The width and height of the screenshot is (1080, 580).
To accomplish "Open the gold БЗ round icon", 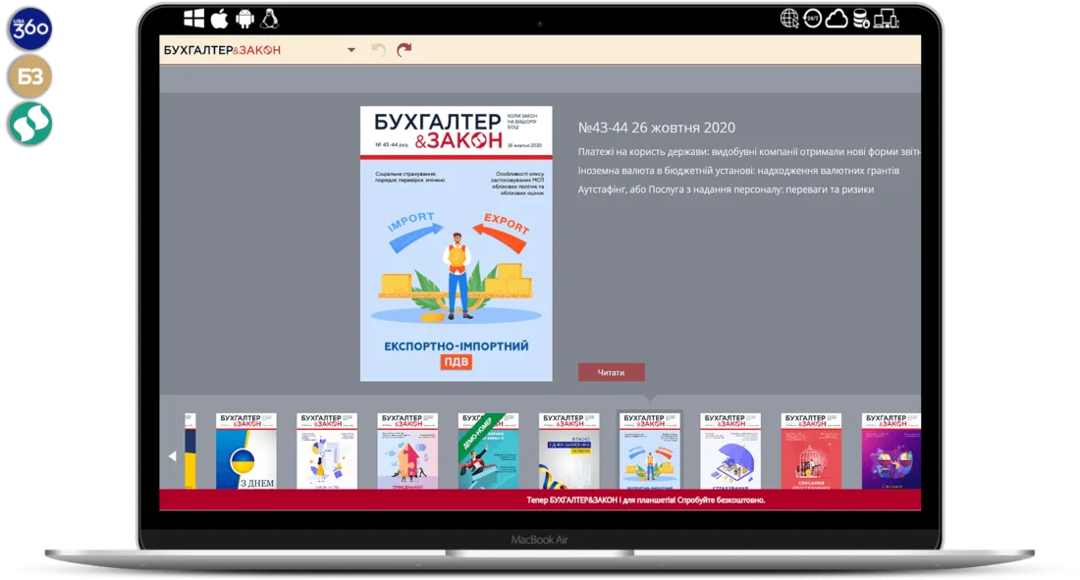I will 29,77.
